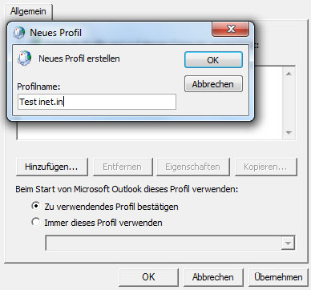Screen dimensions: 311x290
Task: Select the Allgemein tab
Action: pyautogui.click(x=28, y=11)
